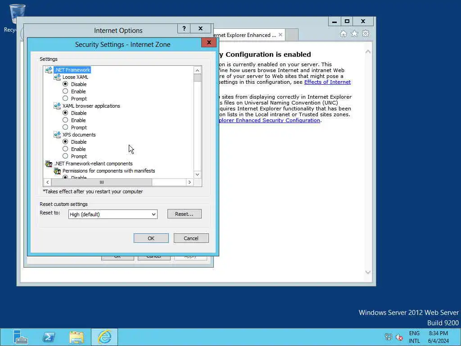Select Enable under XPS documents
This screenshot has width=461, height=346.
pos(65,149)
